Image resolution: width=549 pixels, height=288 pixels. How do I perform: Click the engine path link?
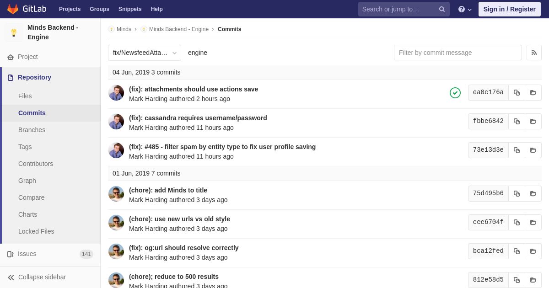pyautogui.click(x=198, y=53)
